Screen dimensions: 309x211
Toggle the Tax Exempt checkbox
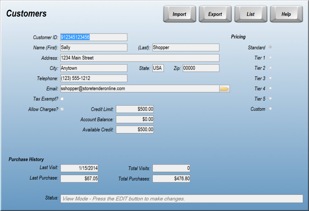point(62,99)
